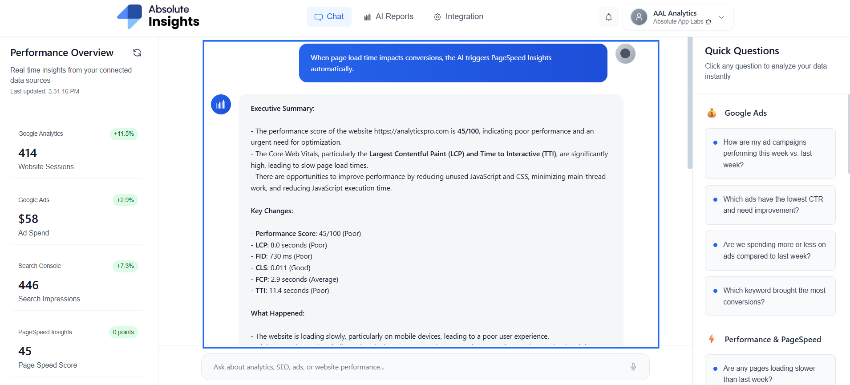Click the microphone icon in chat input

point(633,367)
